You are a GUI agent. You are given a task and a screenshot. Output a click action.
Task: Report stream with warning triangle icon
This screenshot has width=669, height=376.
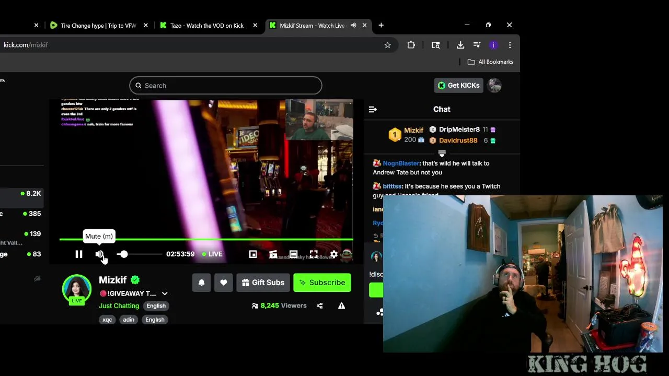tap(341, 306)
